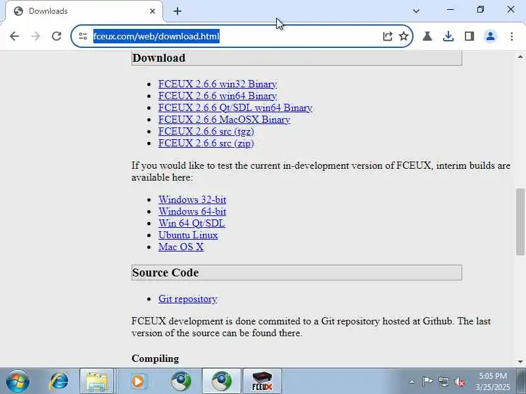This screenshot has width=526, height=394.
Task: Reload the FCEUX download page
Action: [x=57, y=36]
